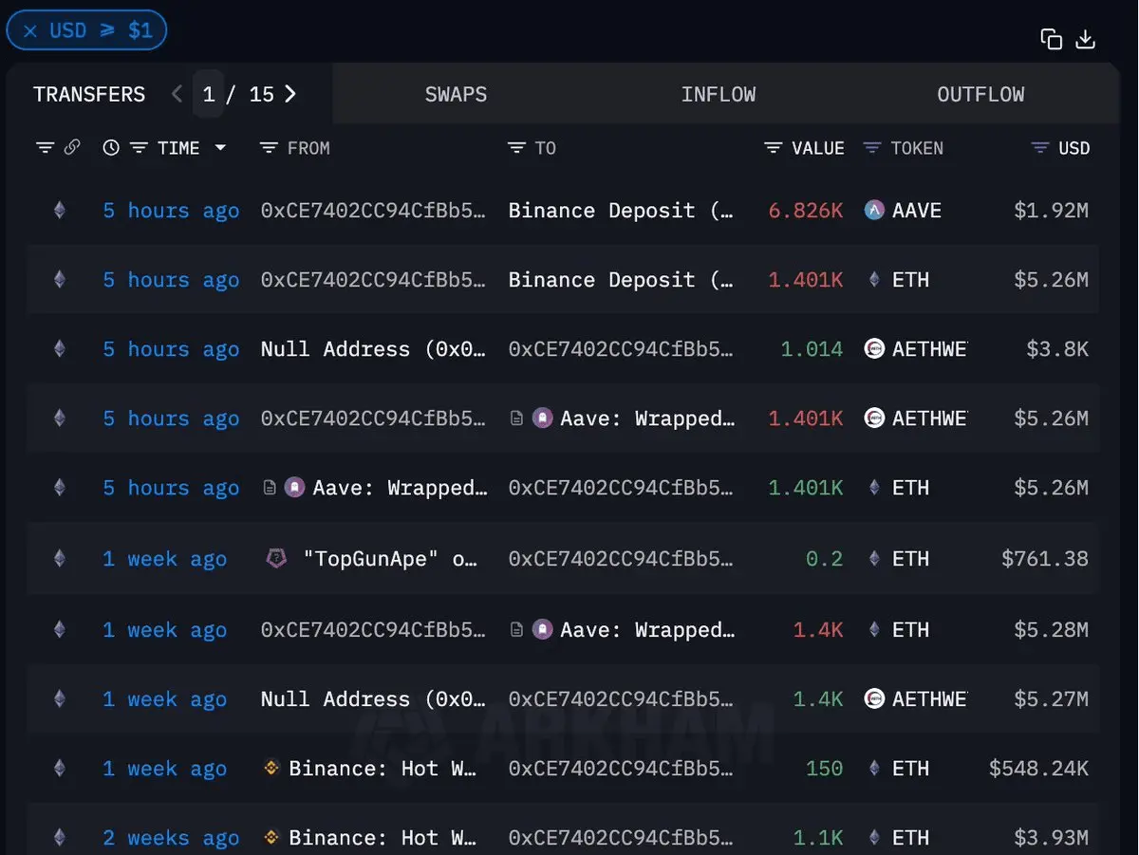This screenshot has height=855, width=1139.
Task: Open Aave: Wrapped sender from 5 hours ago
Action: (x=400, y=488)
